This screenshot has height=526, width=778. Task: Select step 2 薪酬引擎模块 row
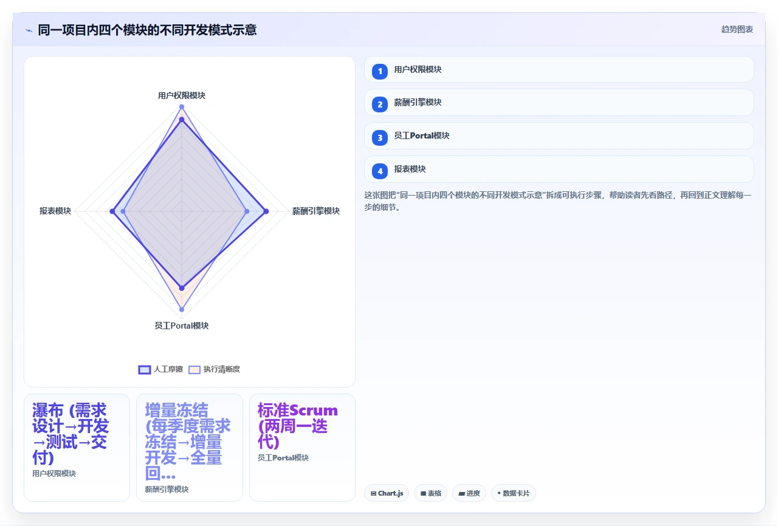coord(559,103)
